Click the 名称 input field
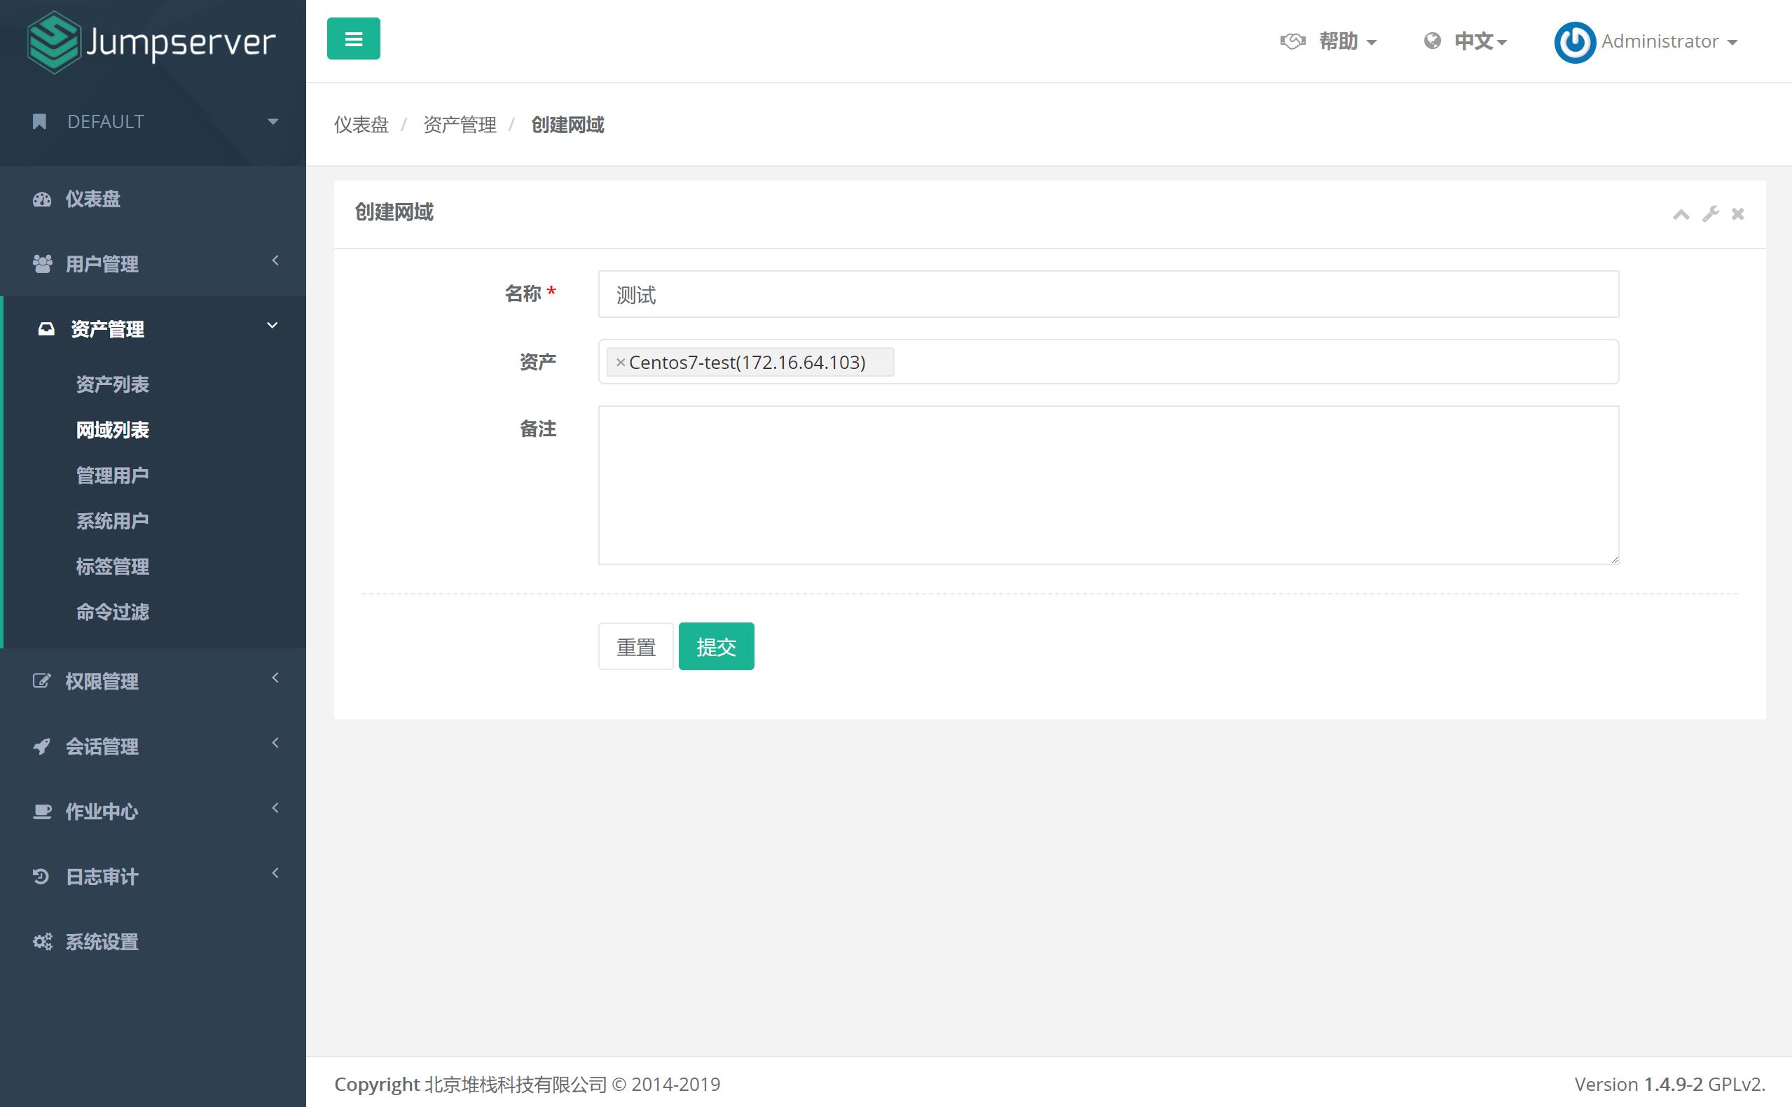The image size is (1792, 1107). (1108, 294)
